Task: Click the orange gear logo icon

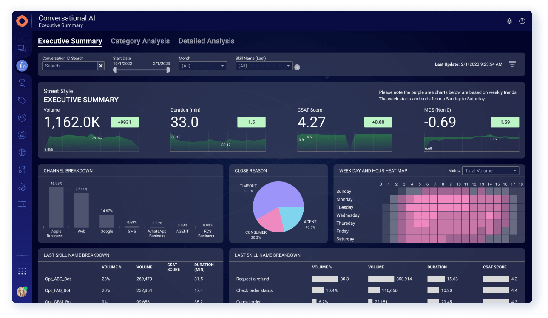Action: [22, 21]
